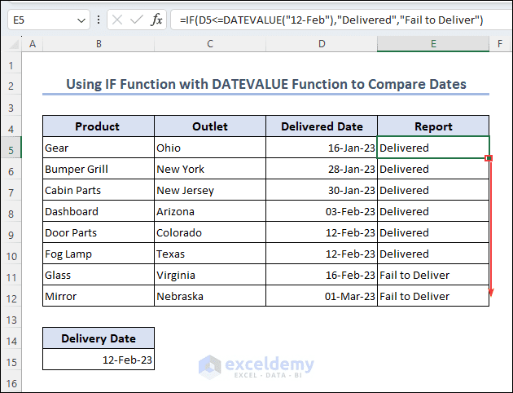Open the Name Box dropdown arrow
Screen dimensions: 513x393
tap(81, 20)
